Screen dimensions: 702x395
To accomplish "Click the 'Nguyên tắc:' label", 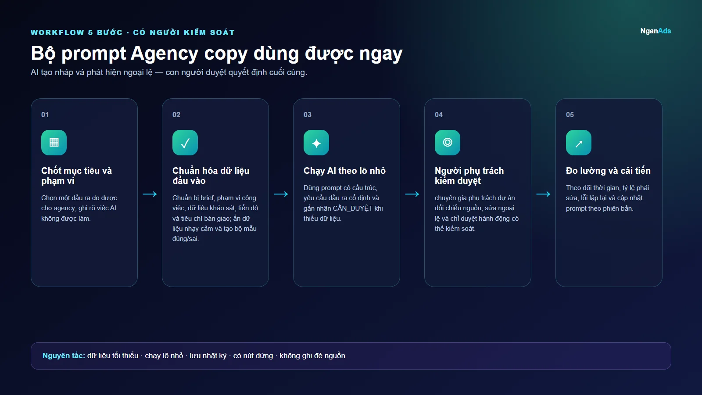I will coord(64,355).
